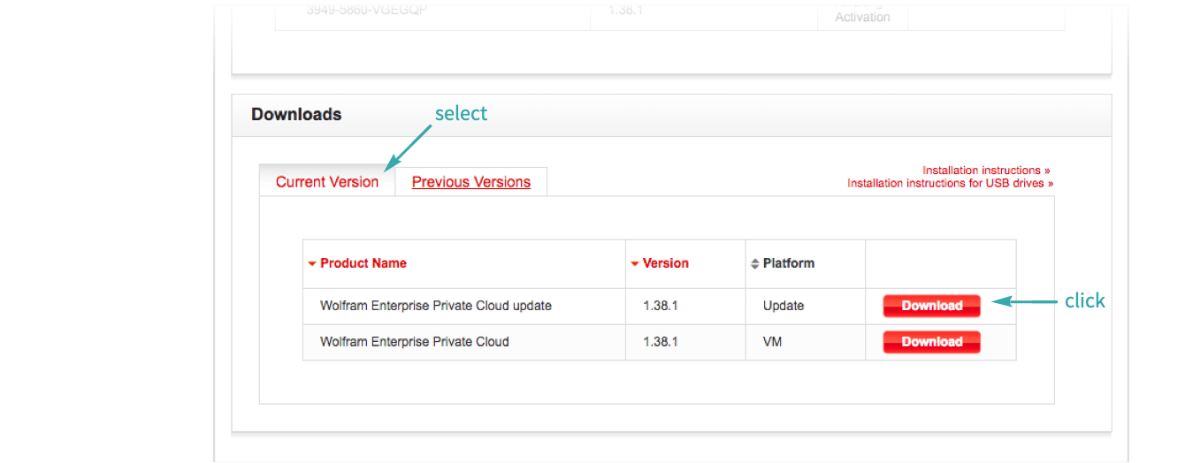This screenshot has width=1185, height=463.
Task: Select the Wolfram Enterprise Private Cloud VM product name
Action: click(x=414, y=342)
